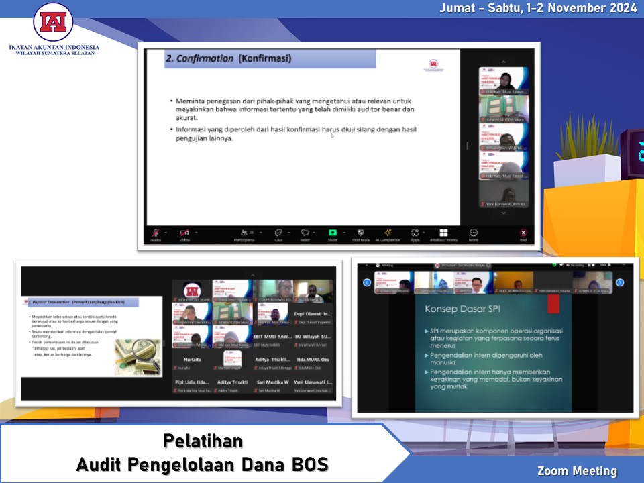The height and width of the screenshot is (483, 644).
Task: Go to next videos with the blue right arrow
Action: point(620,282)
